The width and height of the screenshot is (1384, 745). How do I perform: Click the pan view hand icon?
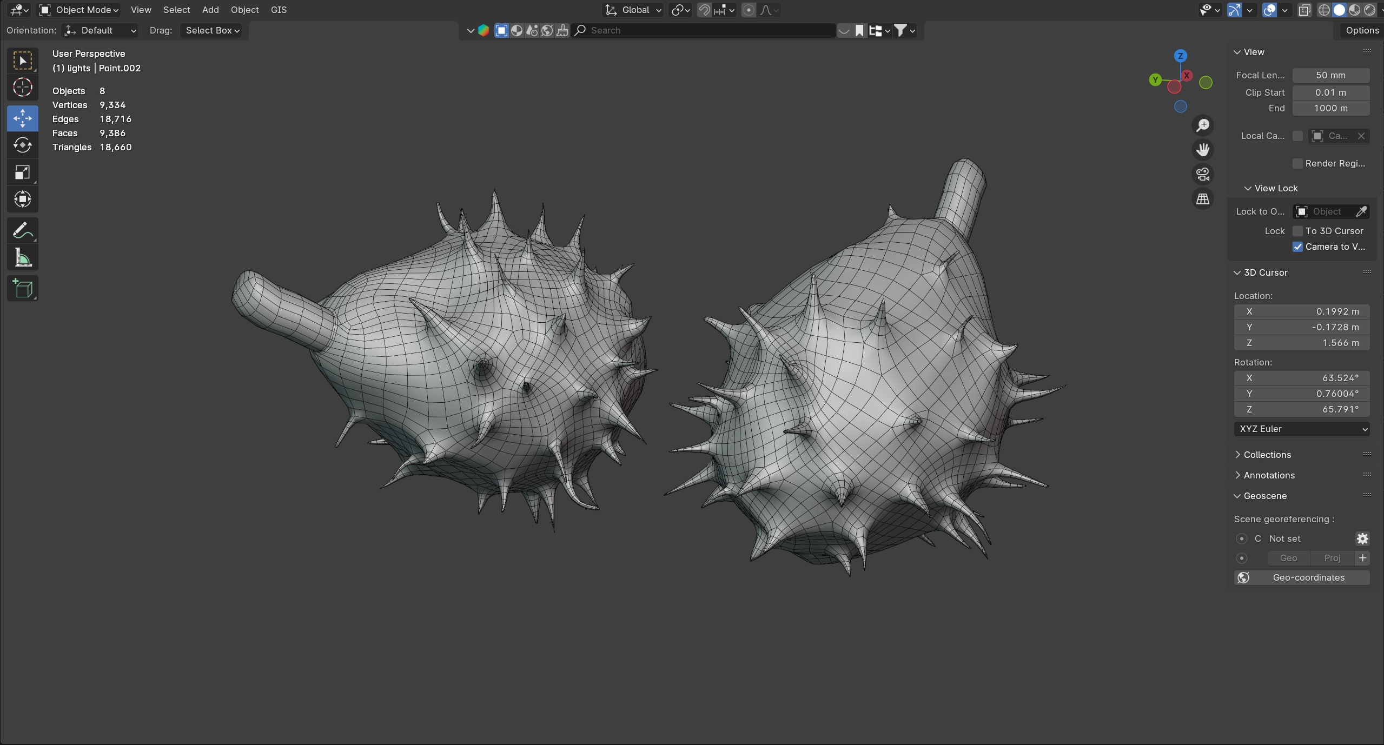click(x=1202, y=150)
